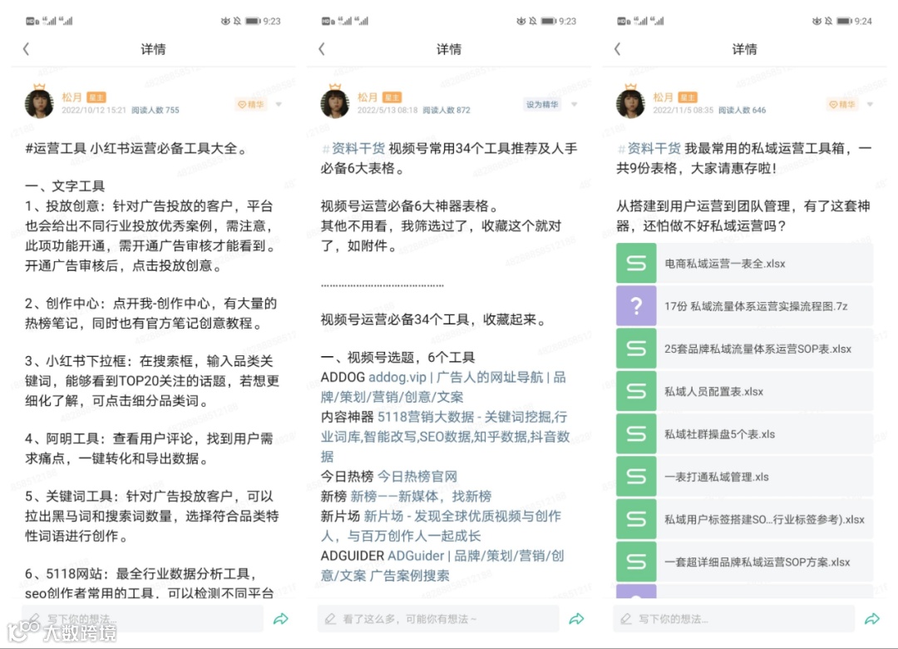Viewport: 898px width, 649px height.
Task: Open the #资料干货 tag in middle post
Action: (353, 148)
